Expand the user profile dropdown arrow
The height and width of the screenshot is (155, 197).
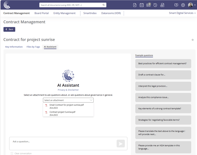[195, 5]
